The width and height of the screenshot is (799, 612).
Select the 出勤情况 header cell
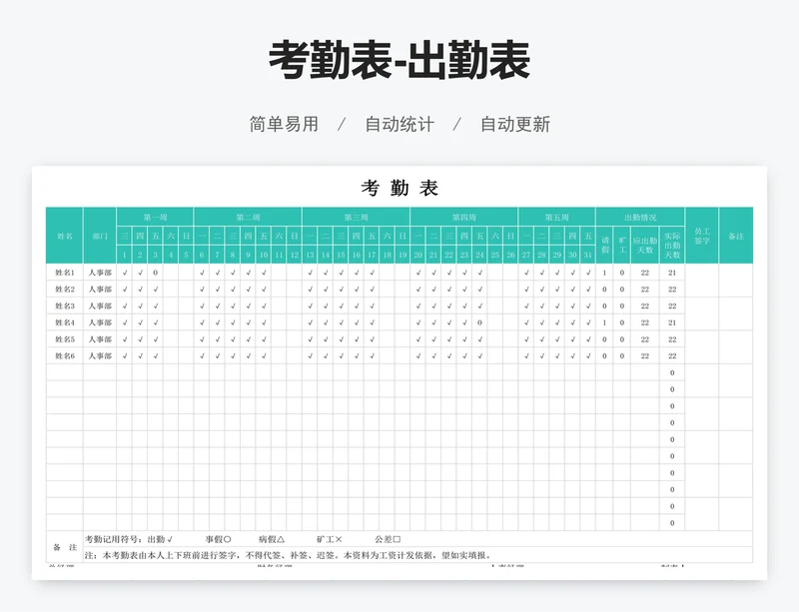pos(640,217)
